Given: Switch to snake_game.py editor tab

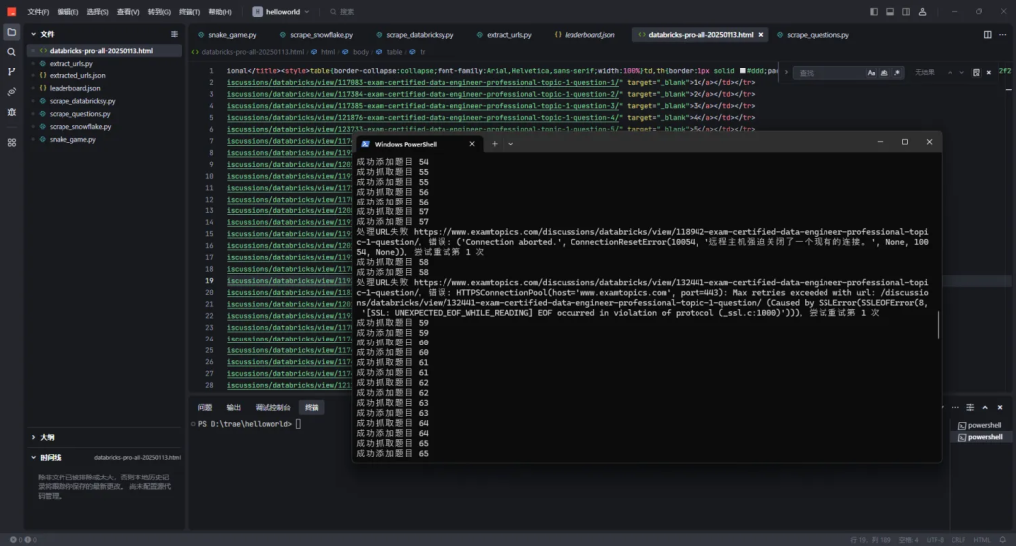Looking at the screenshot, I should (x=227, y=35).
